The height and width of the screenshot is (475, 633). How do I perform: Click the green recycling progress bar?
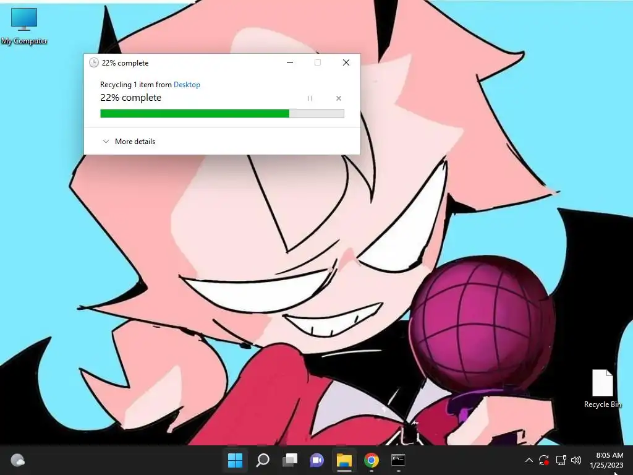pos(222,114)
